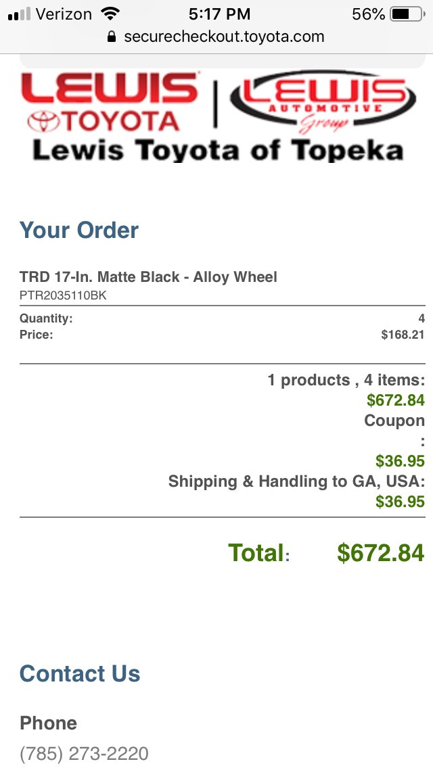This screenshot has width=433, height=768.
Task: Click the red LEWIS Toyota wordmark
Action: tap(110, 88)
